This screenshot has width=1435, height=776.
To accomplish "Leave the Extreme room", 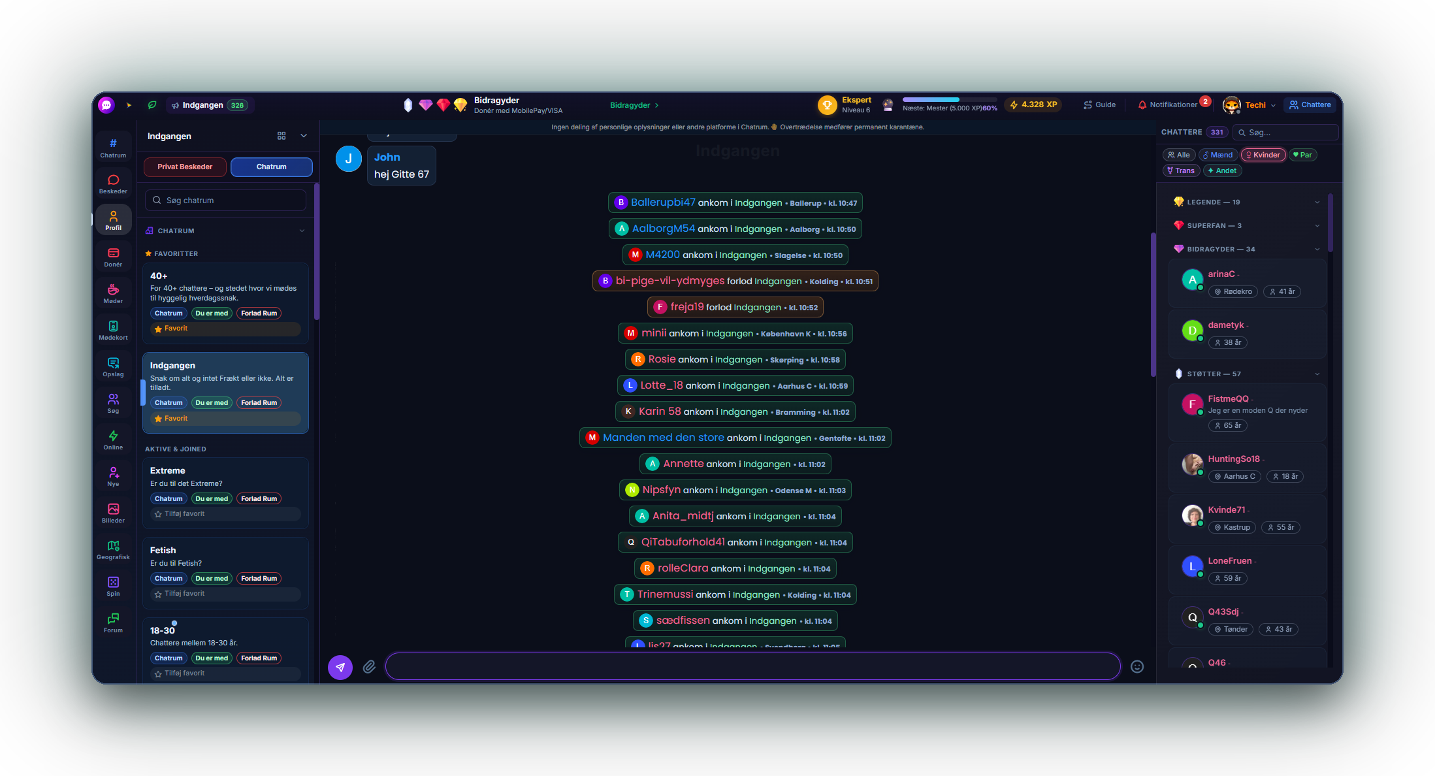I will 259,499.
